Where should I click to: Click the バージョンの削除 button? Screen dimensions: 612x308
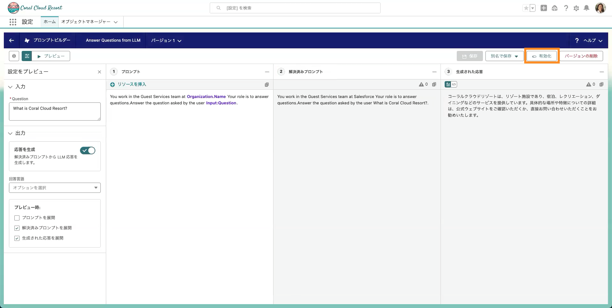point(581,56)
